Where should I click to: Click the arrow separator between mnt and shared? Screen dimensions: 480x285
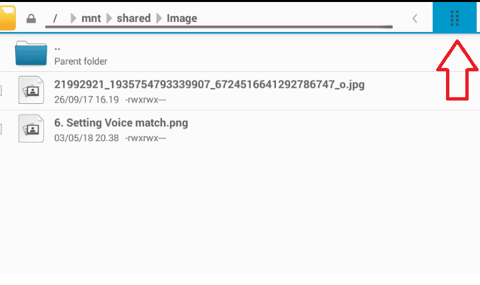coord(109,18)
